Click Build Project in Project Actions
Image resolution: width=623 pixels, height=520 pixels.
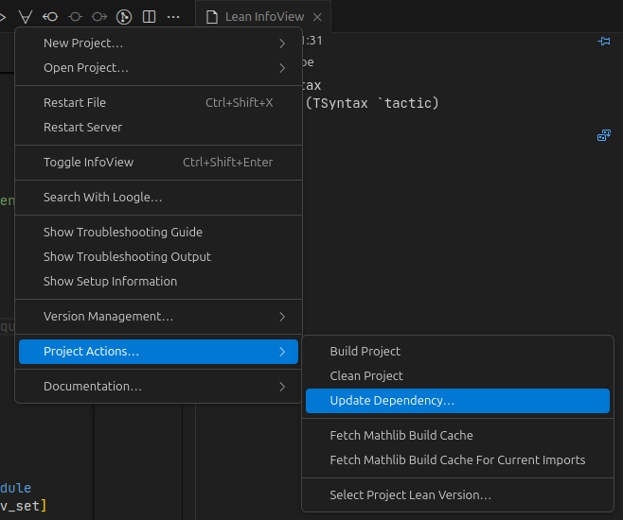456,352
